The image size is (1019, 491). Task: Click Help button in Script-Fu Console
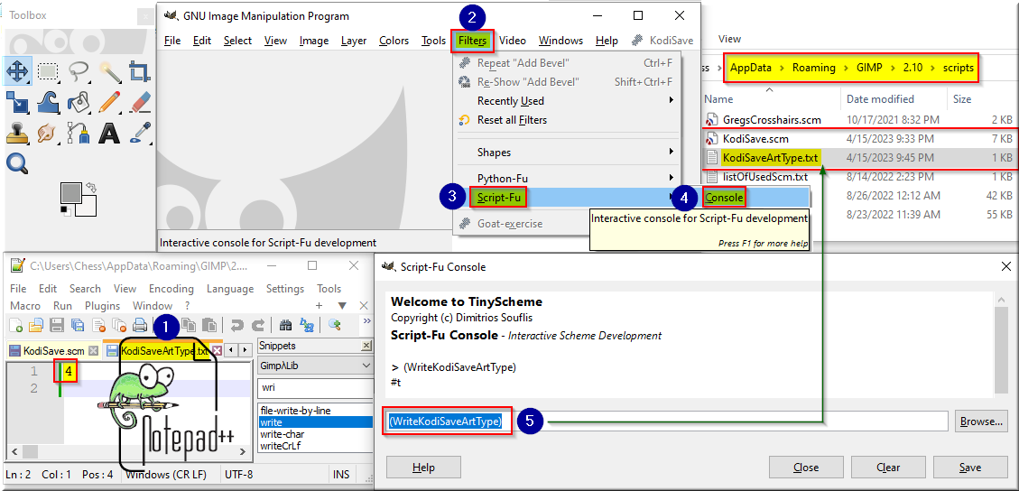coord(423,468)
